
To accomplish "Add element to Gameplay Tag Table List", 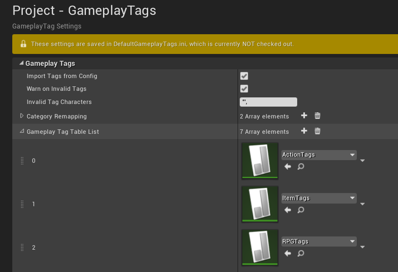I will click(x=304, y=131).
